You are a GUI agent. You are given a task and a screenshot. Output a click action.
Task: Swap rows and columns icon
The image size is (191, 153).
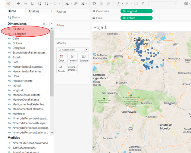[94, 4]
